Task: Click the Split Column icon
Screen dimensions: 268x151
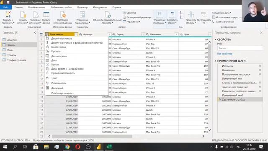Action: (x=191, y=15)
